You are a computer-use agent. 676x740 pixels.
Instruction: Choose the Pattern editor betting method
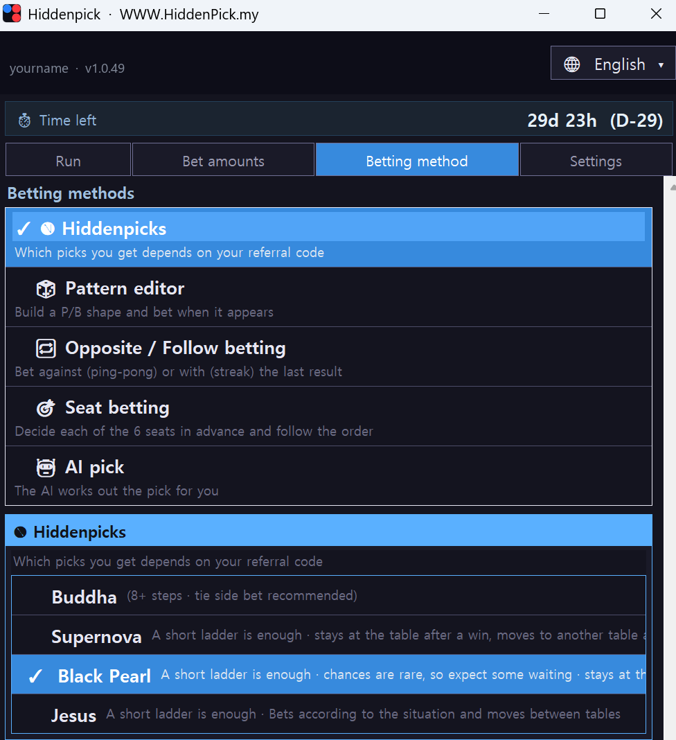click(328, 297)
